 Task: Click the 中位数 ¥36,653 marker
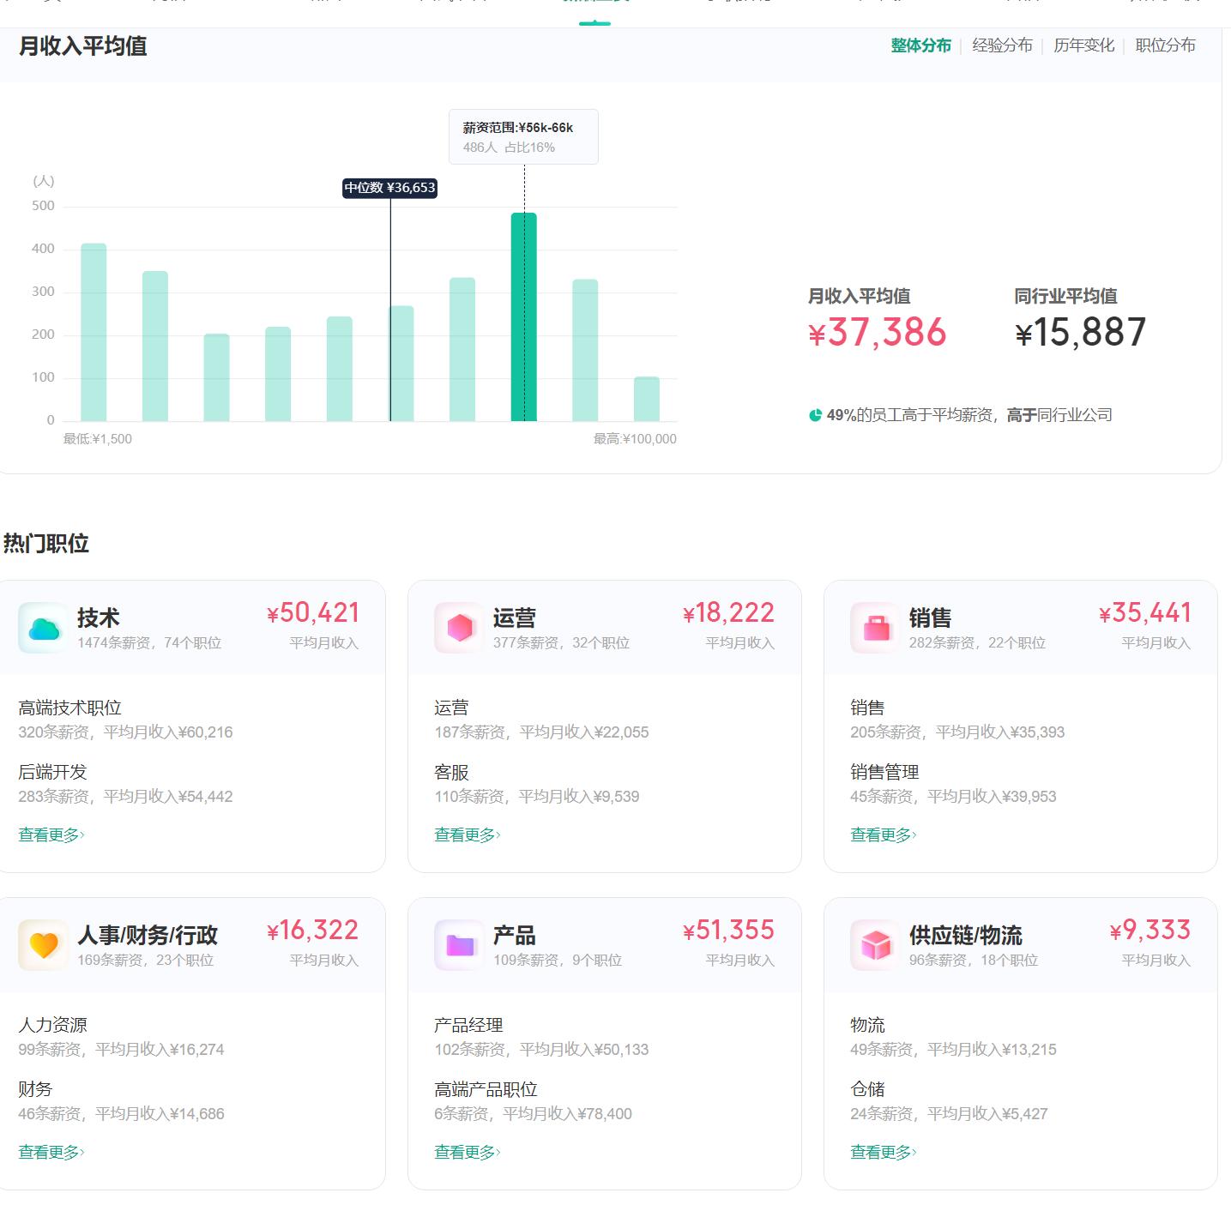click(391, 189)
